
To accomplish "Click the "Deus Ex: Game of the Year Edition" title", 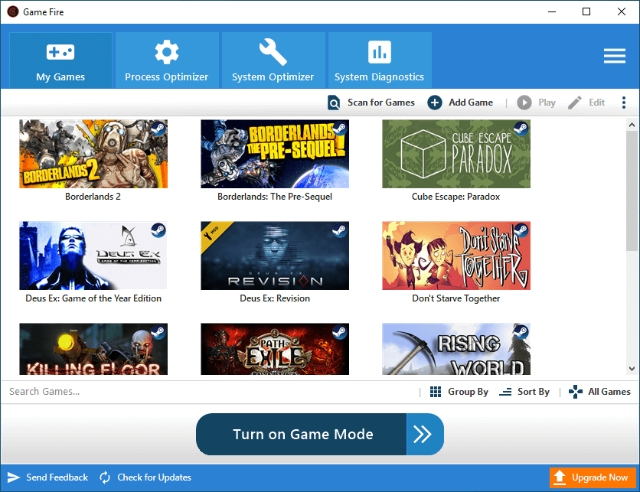I will 93,298.
